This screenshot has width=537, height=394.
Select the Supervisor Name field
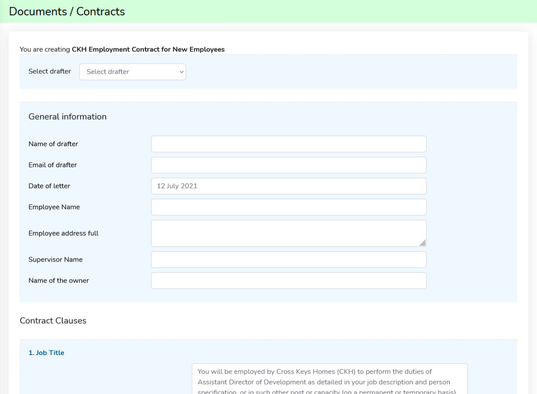pos(288,259)
